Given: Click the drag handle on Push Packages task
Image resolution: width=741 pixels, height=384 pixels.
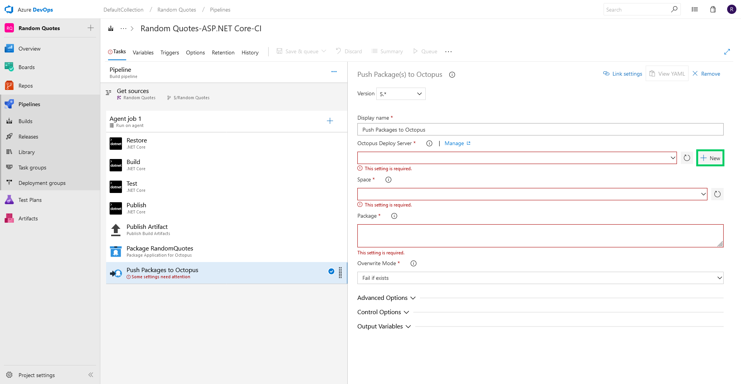Looking at the screenshot, I should tap(340, 272).
